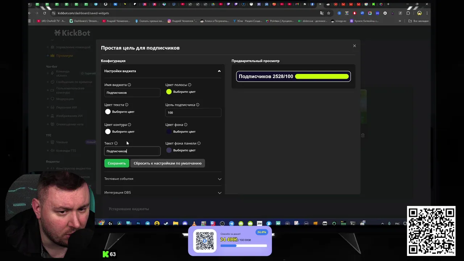Open the Chrome three-dot menu
The image size is (464, 261).
[427, 13]
